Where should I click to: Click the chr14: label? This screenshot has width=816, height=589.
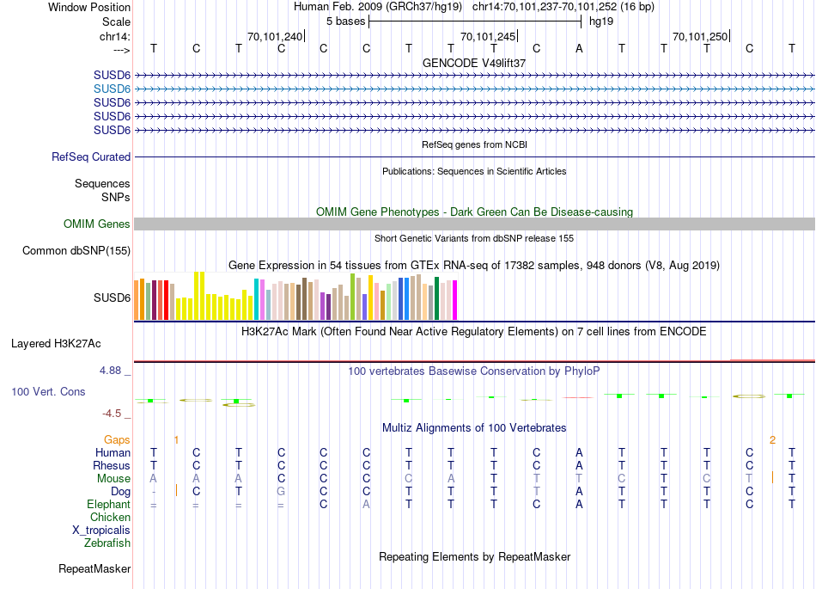tap(114, 36)
